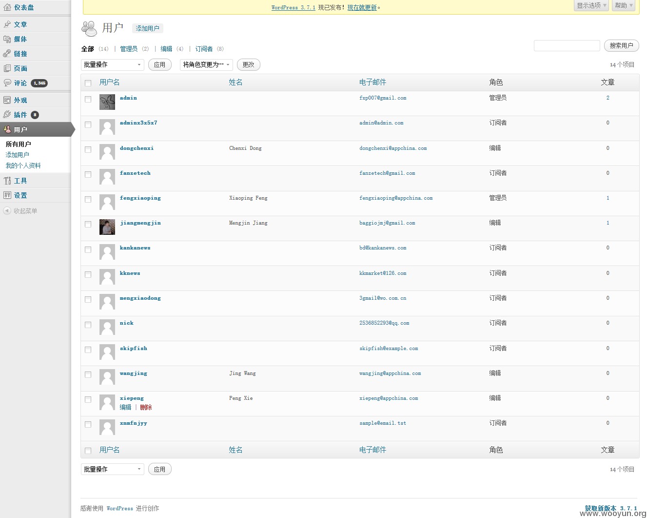Open user profile link fengxiaoping

coord(140,198)
